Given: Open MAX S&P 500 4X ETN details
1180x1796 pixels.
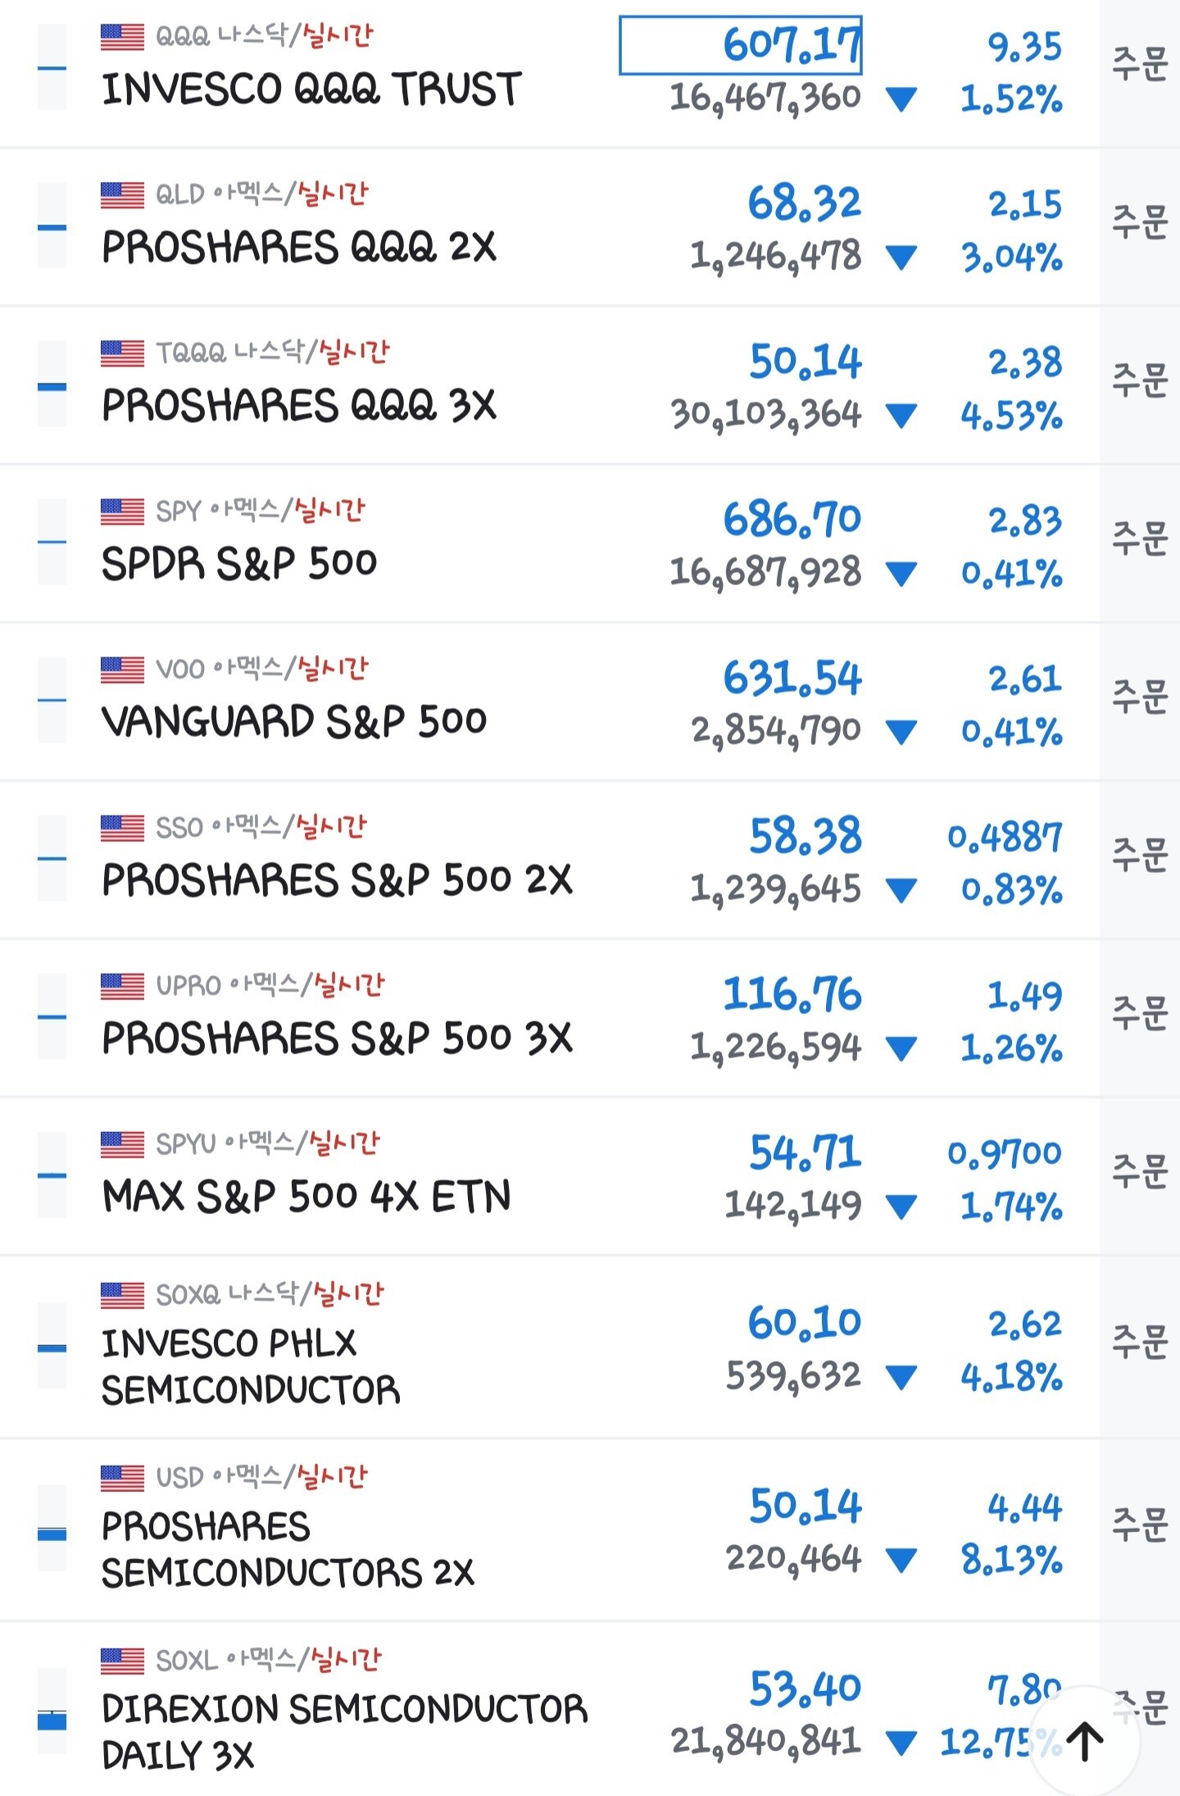Looking at the screenshot, I should 306,1196.
